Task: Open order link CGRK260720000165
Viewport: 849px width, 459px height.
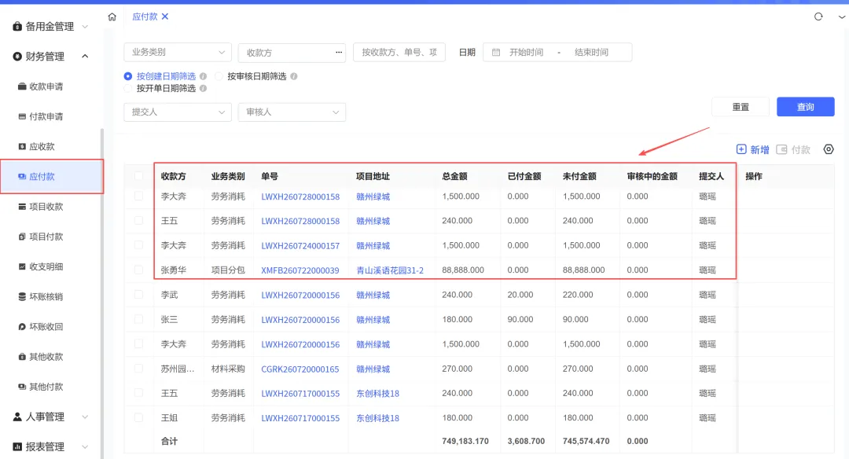Action: (300, 369)
